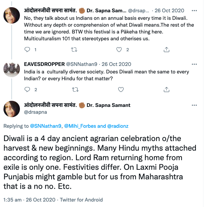Open the EAVESDROPPER monkey avatar profile

(x=11, y=71)
